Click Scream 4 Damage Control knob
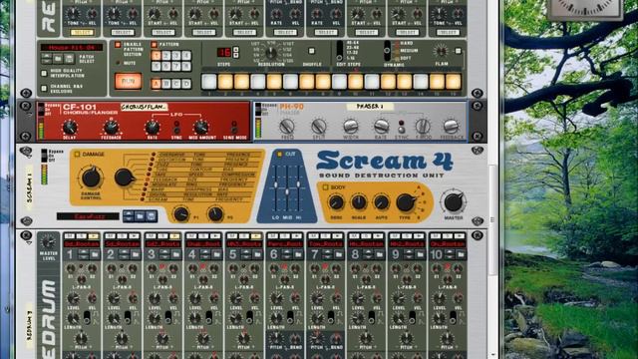 (x=91, y=178)
